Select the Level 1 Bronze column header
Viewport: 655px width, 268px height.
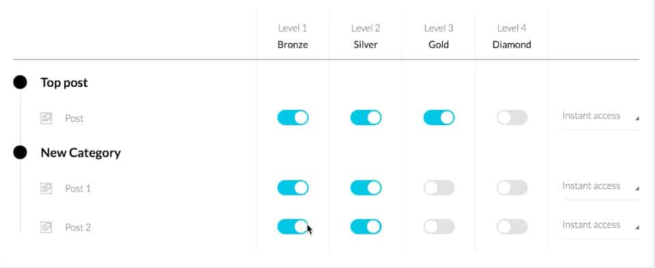pos(293,36)
